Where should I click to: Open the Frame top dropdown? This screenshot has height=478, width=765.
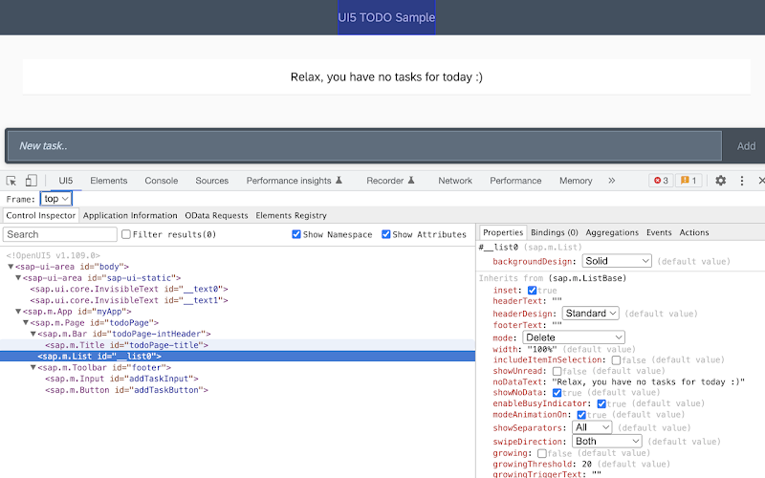[x=56, y=199]
